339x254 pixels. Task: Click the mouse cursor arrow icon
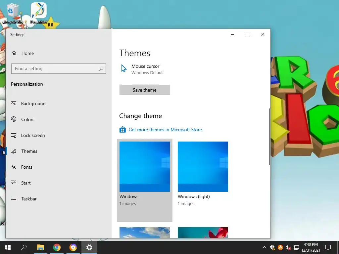124,68
